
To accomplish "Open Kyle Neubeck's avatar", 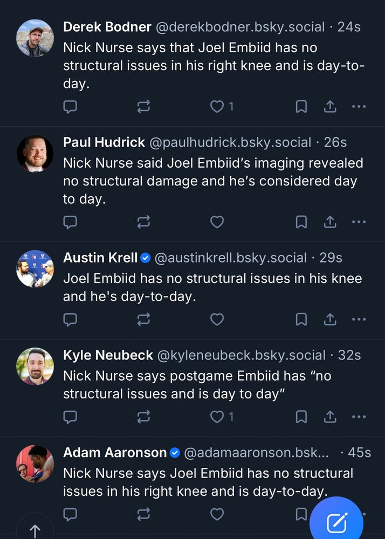I will (35, 366).
